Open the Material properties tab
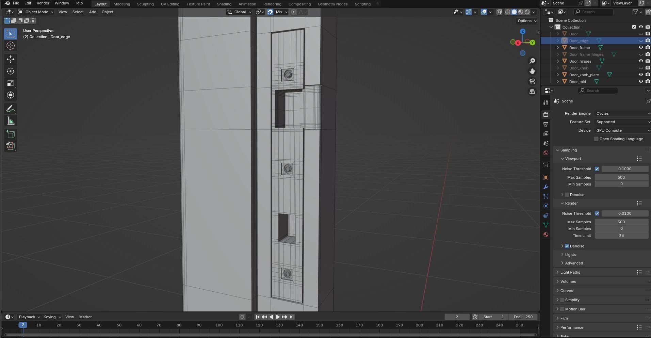 coord(546,235)
